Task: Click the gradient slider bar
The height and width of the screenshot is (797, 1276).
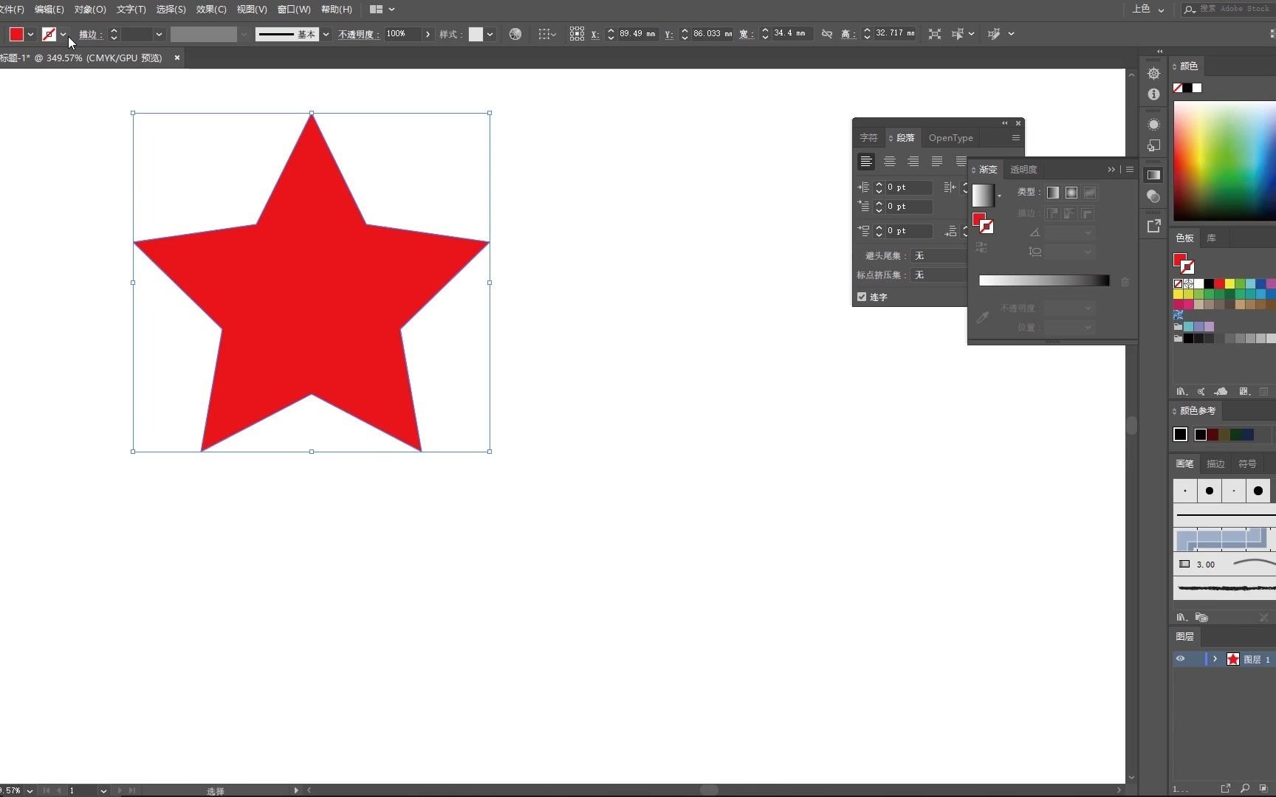Action: pos(1044,280)
